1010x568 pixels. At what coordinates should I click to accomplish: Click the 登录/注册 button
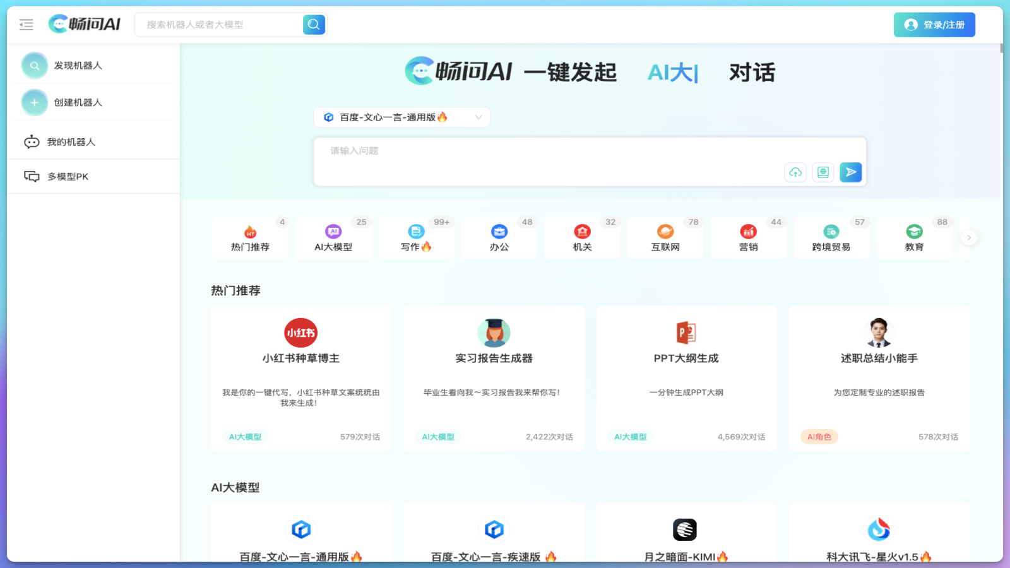point(934,25)
